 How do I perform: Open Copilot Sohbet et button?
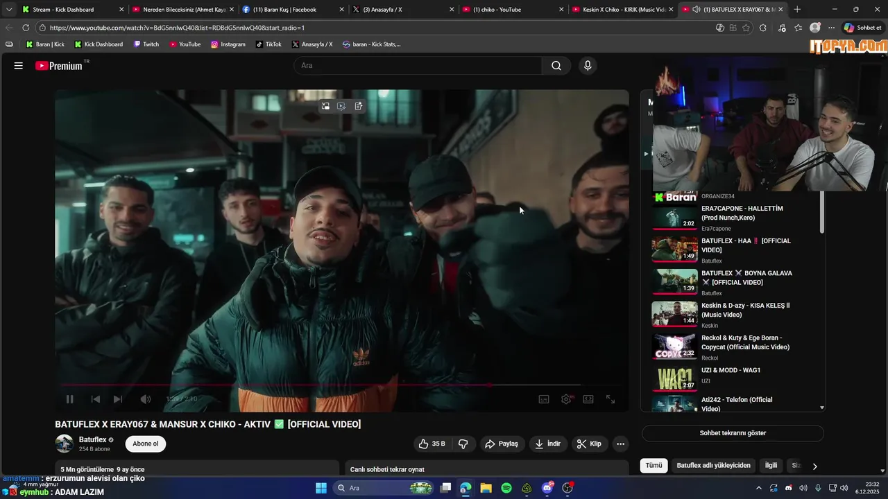(862, 28)
